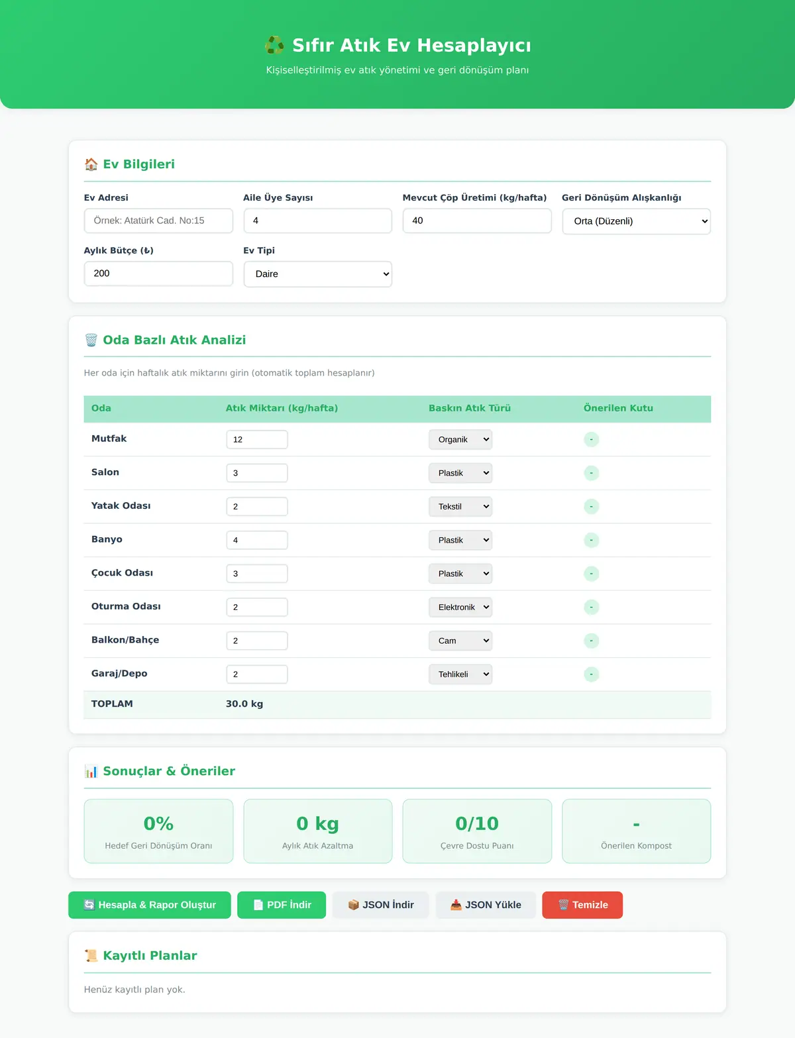
Task: Open Garaj/Depo waste type dropdown
Action: (x=460, y=674)
